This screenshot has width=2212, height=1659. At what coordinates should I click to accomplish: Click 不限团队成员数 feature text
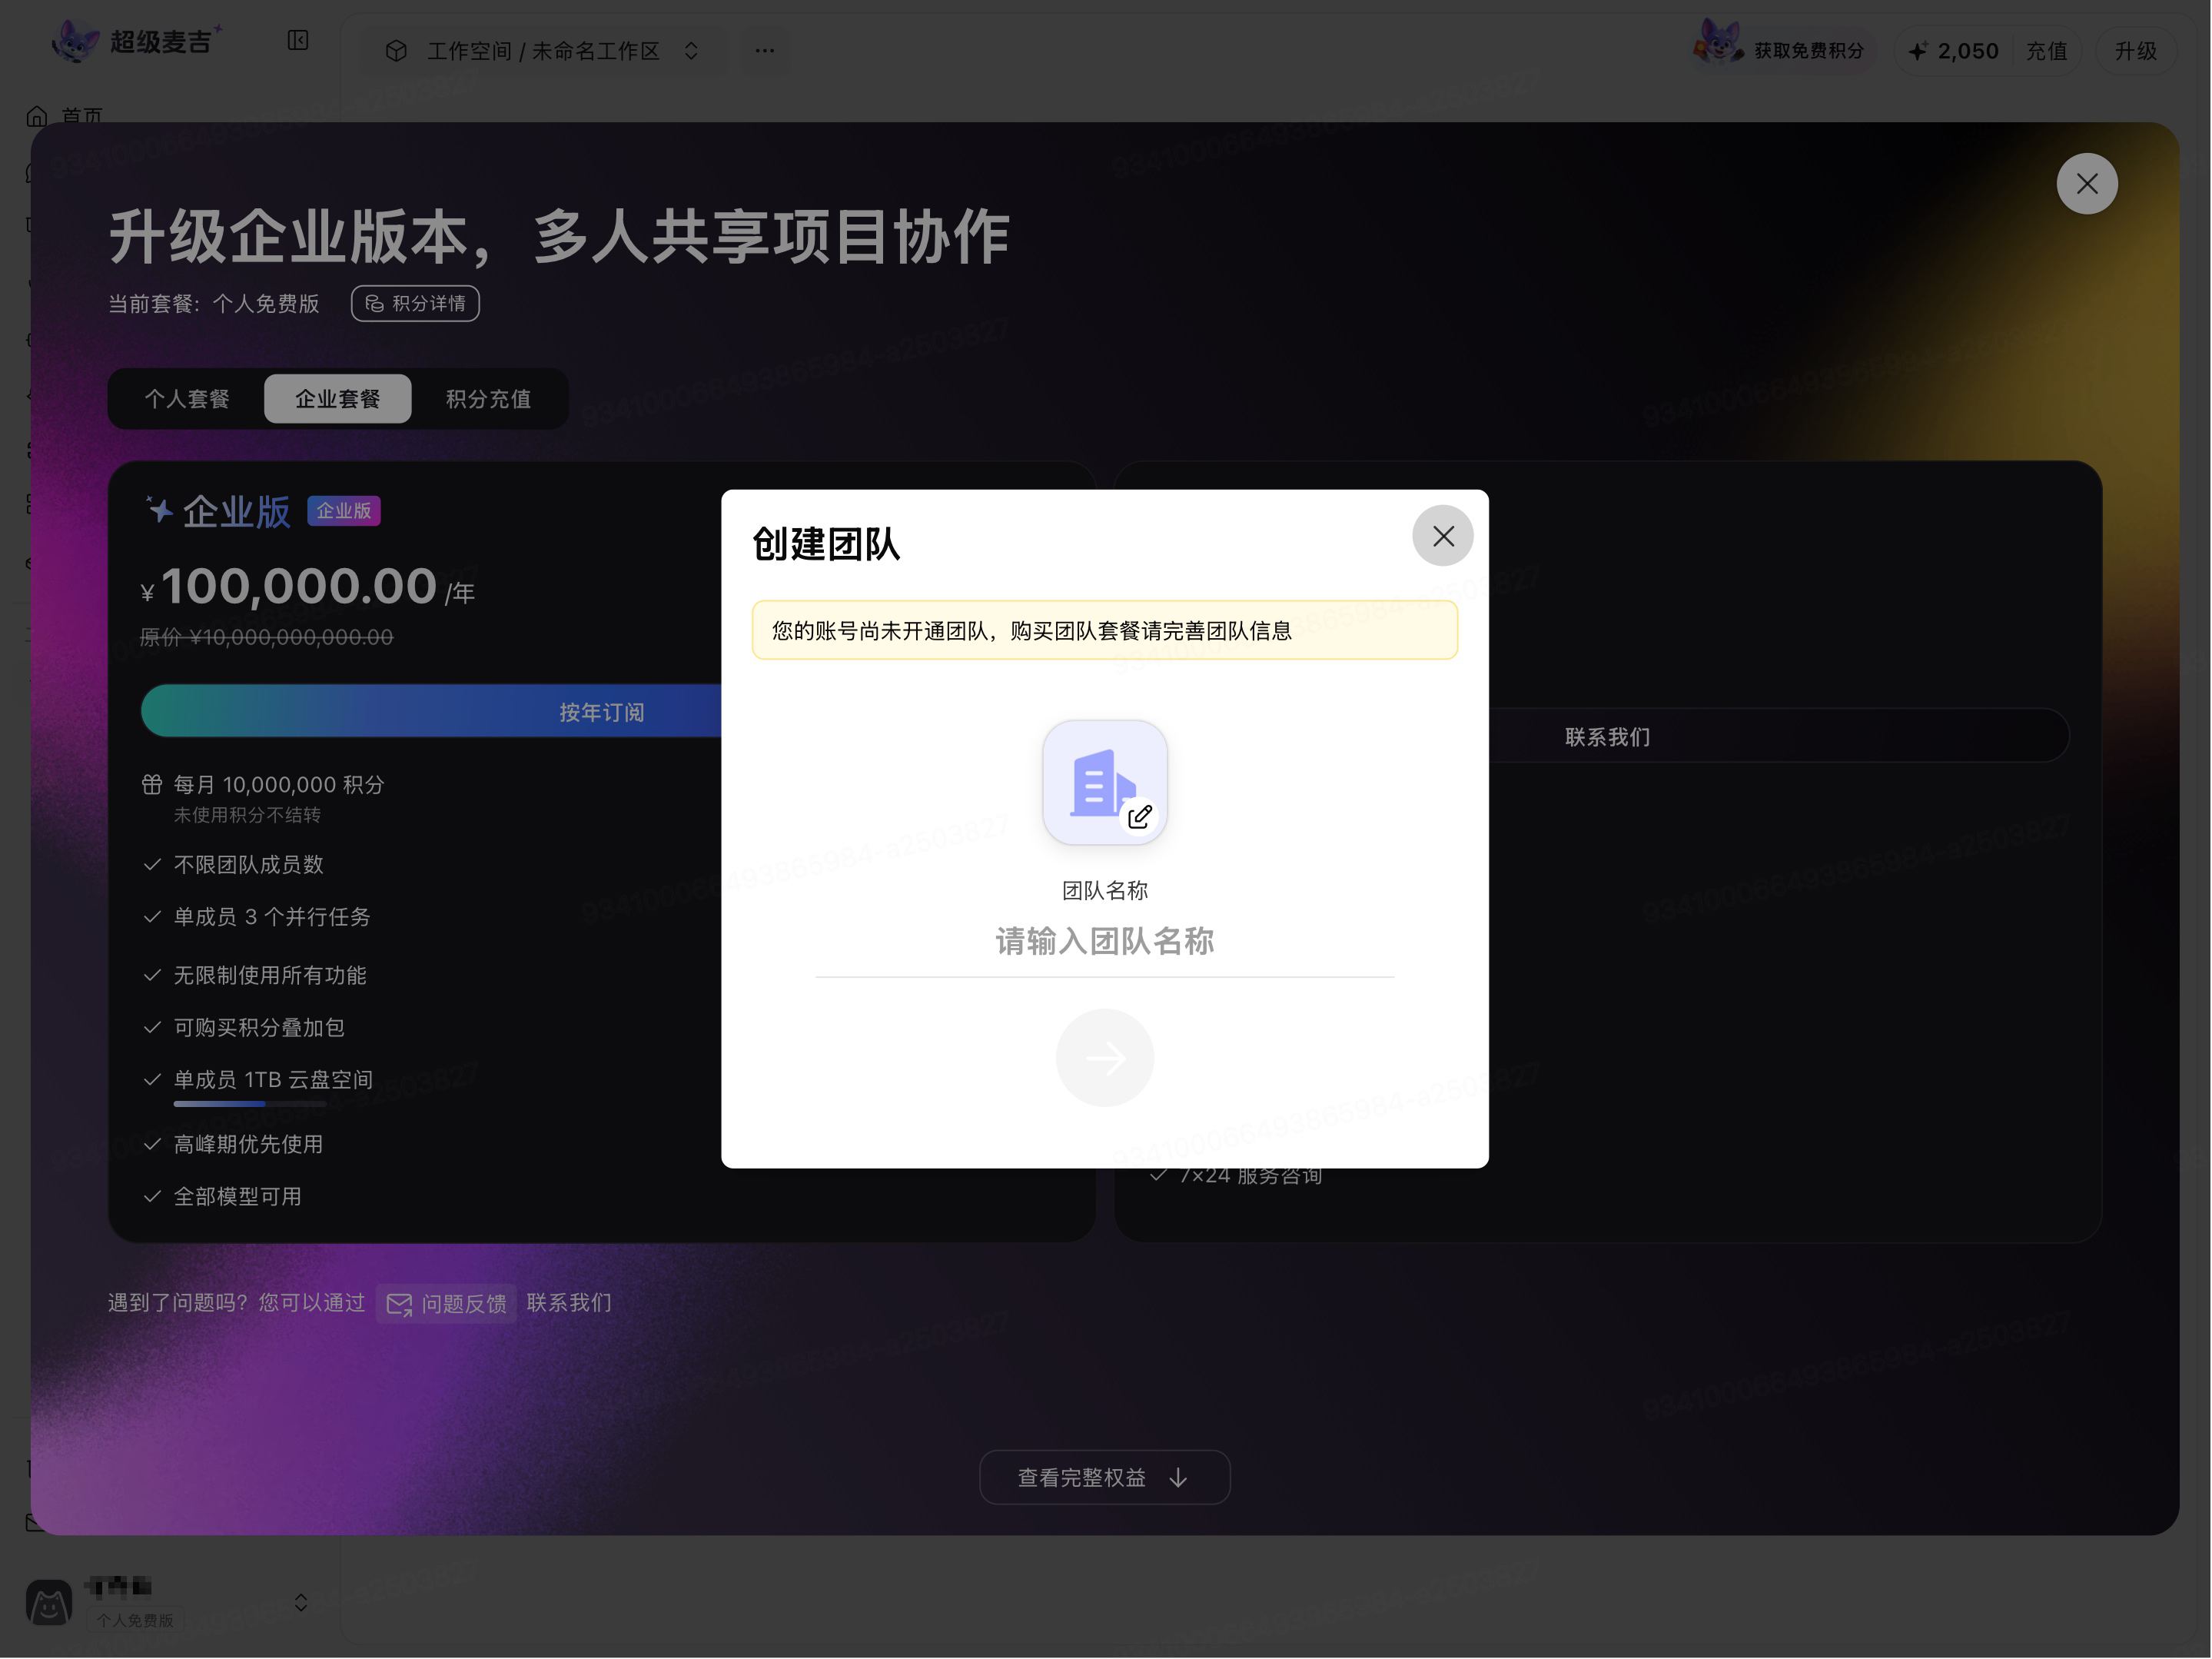tap(248, 865)
